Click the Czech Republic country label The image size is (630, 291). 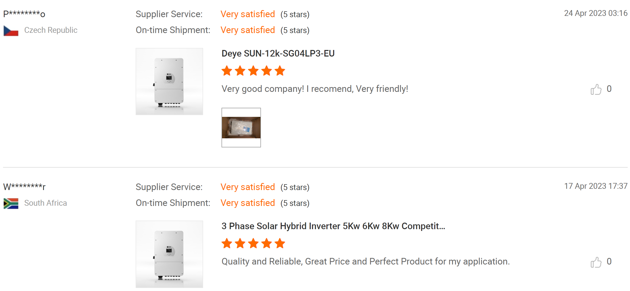pyautogui.click(x=51, y=30)
